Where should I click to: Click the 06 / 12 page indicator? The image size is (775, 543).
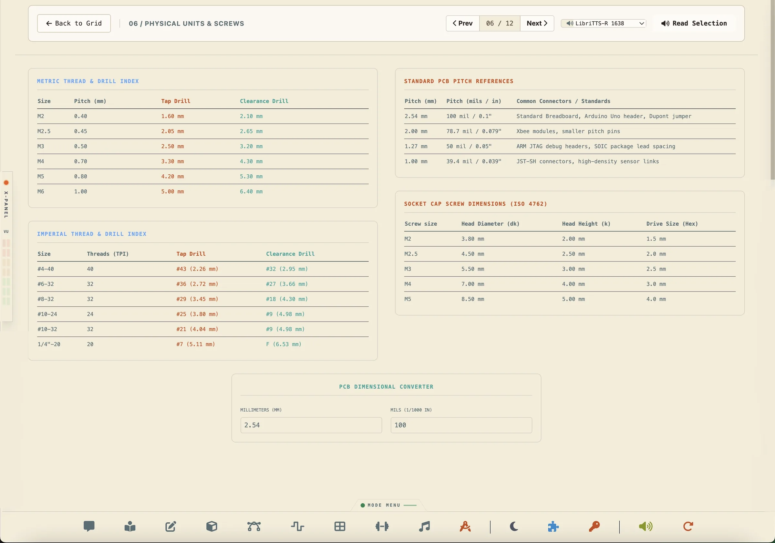point(500,23)
